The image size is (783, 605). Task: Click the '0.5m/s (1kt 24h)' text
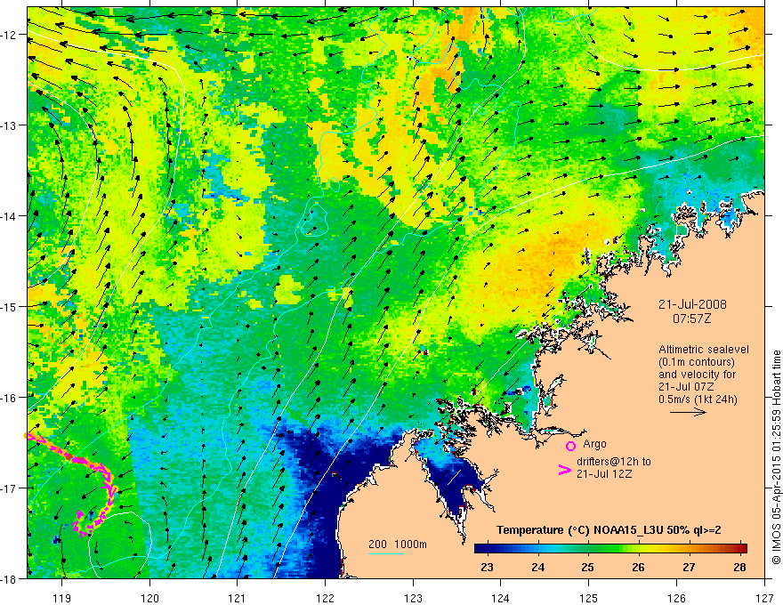pos(698,399)
